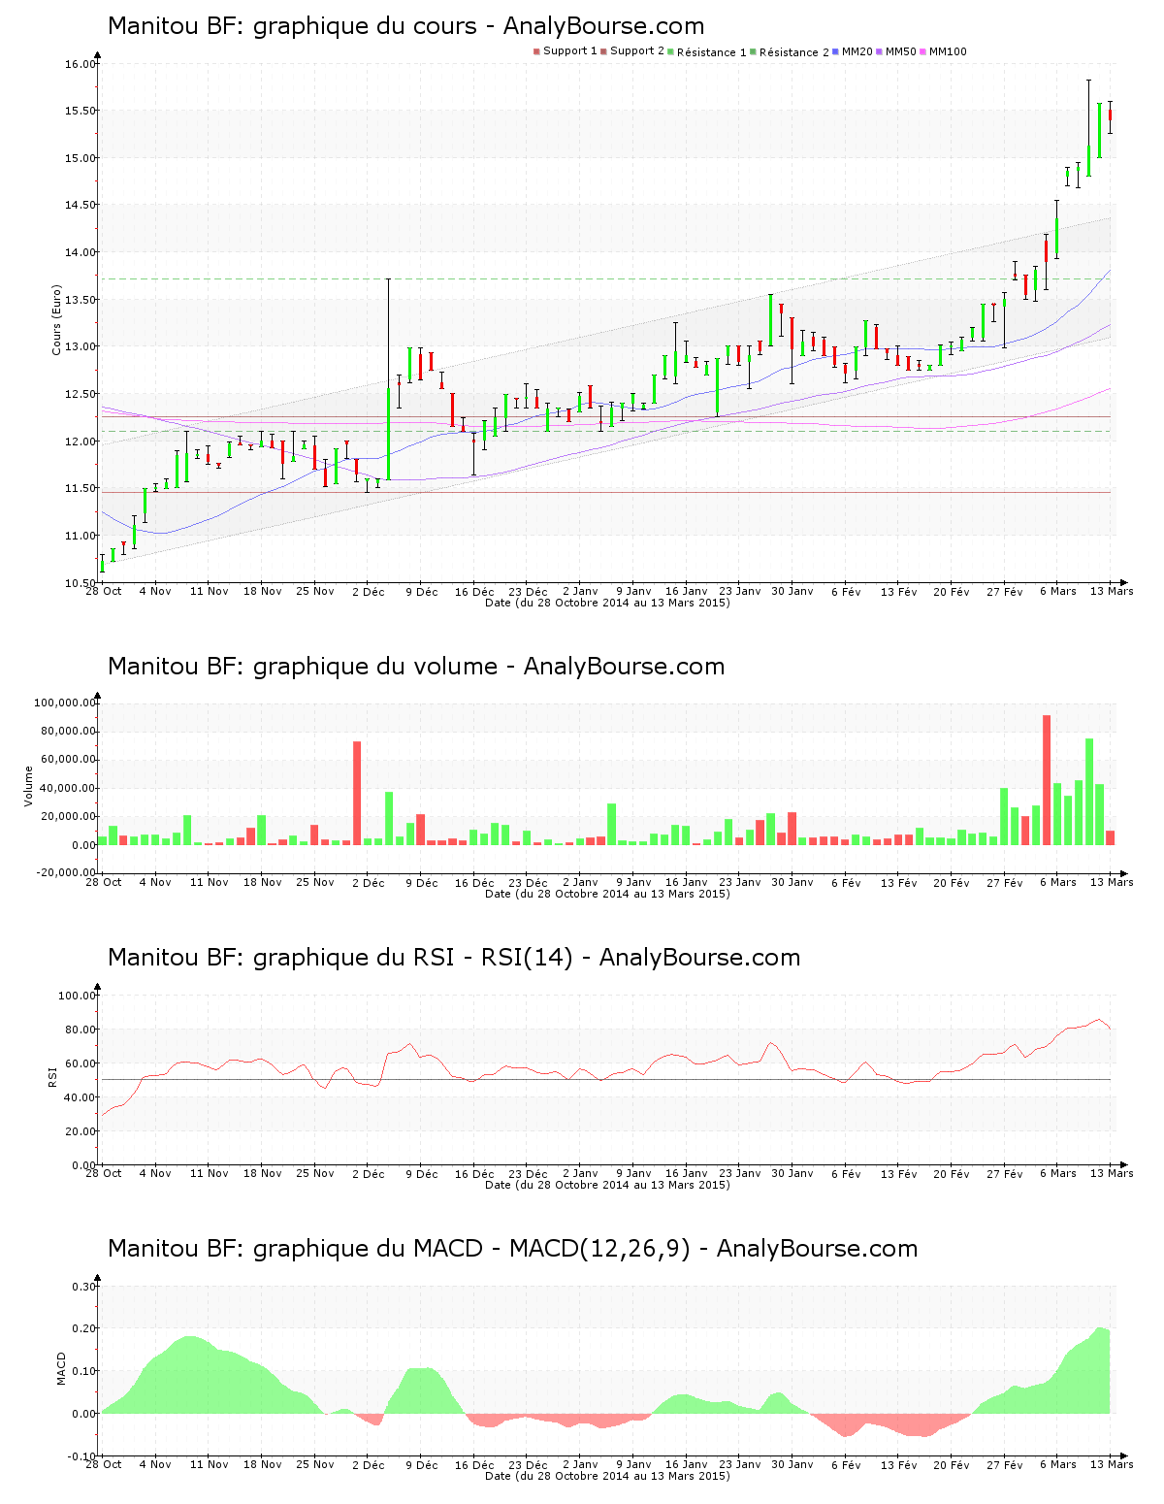Click '9 Déc' date under price chart
This screenshot has height=1504, width=1164.
tap(421, 592)
